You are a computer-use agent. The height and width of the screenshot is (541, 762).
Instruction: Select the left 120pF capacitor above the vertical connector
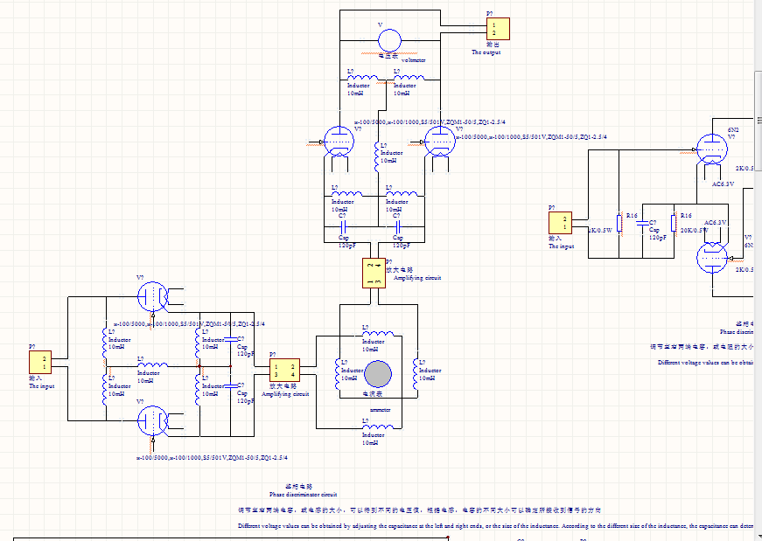click(x=343, y=226)
